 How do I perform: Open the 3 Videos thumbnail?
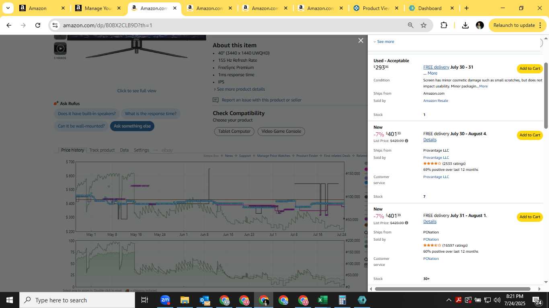[60, 49]
